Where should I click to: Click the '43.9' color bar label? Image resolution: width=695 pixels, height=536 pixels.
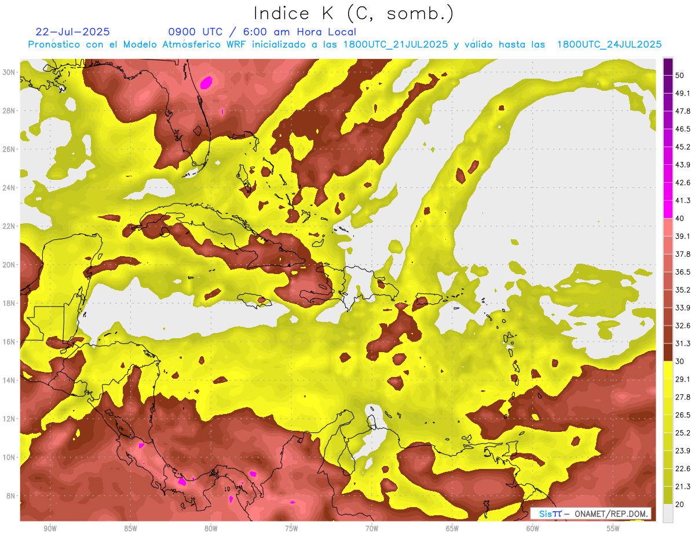pyautogui.click(x=683, y=165)
